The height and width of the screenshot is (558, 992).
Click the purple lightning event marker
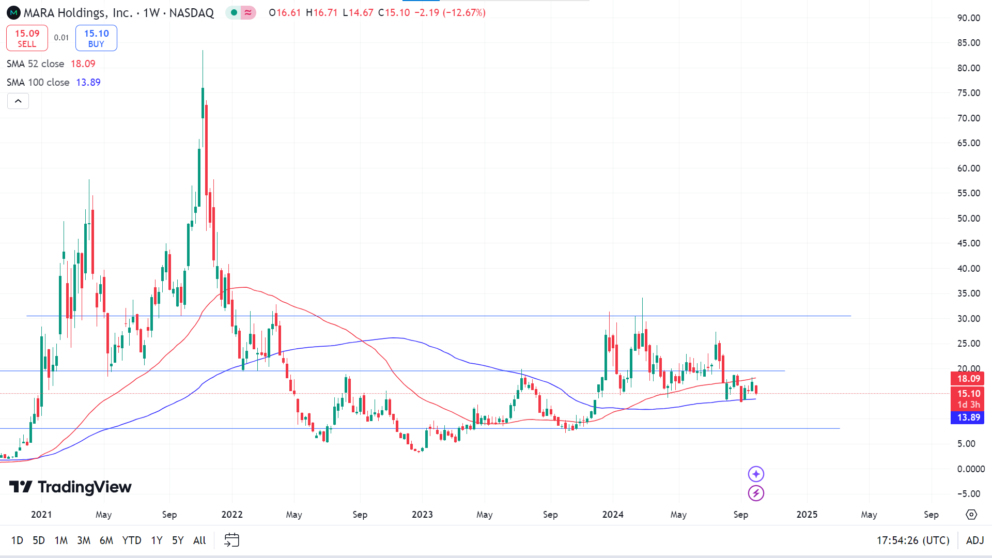756,493
